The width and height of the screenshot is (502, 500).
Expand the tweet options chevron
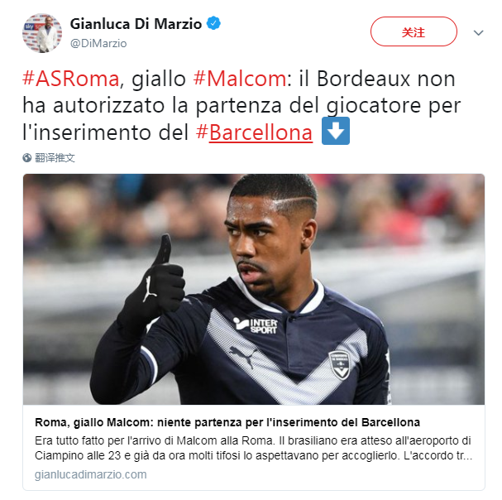[478, 32]
